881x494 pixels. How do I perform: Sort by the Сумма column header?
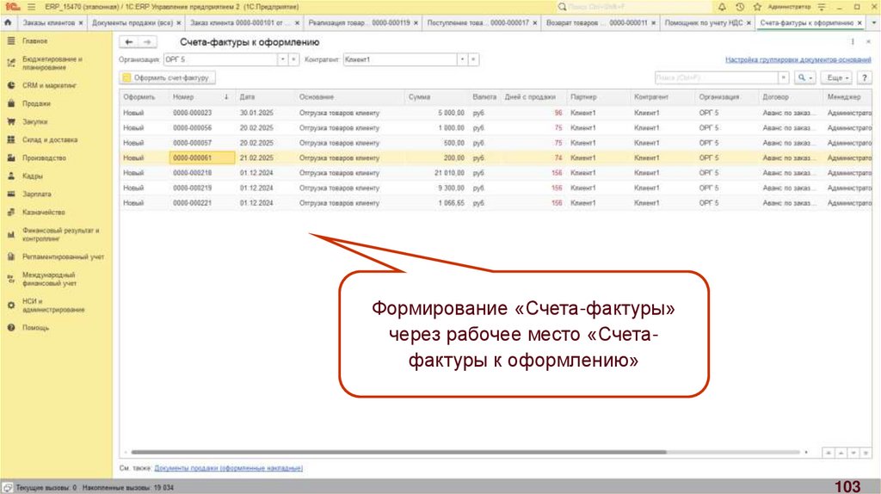[x=436, y=97]
